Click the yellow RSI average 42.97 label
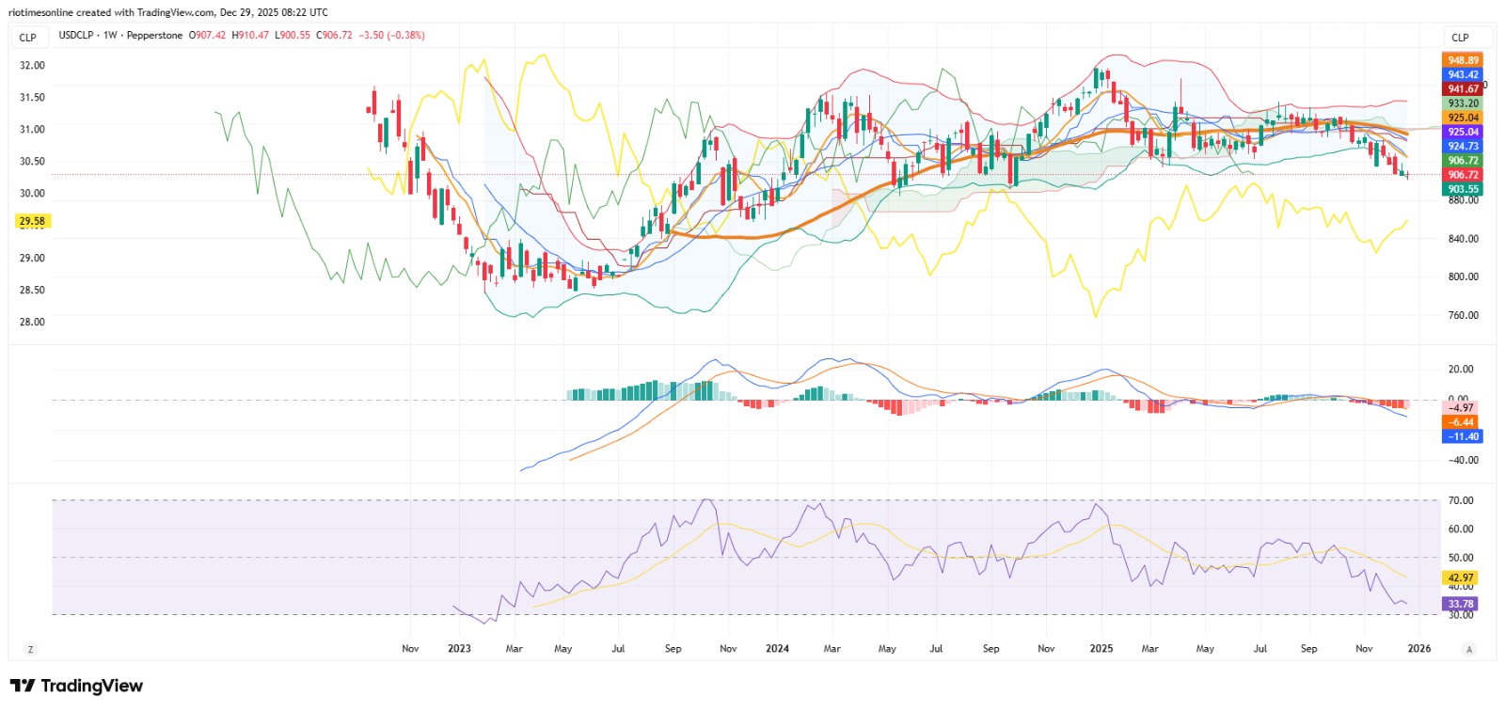1505x711 pixels. click(x=1461, y=577)
